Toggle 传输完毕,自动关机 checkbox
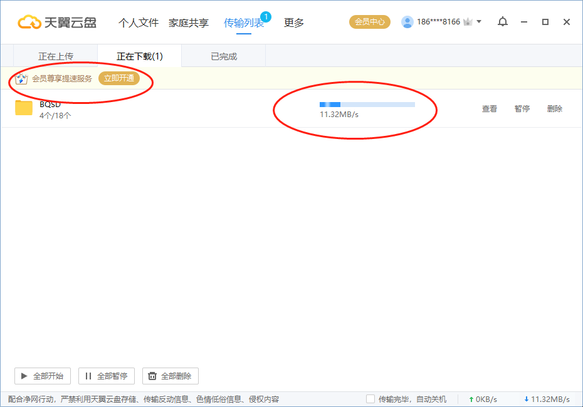 (x=370, y=399)
